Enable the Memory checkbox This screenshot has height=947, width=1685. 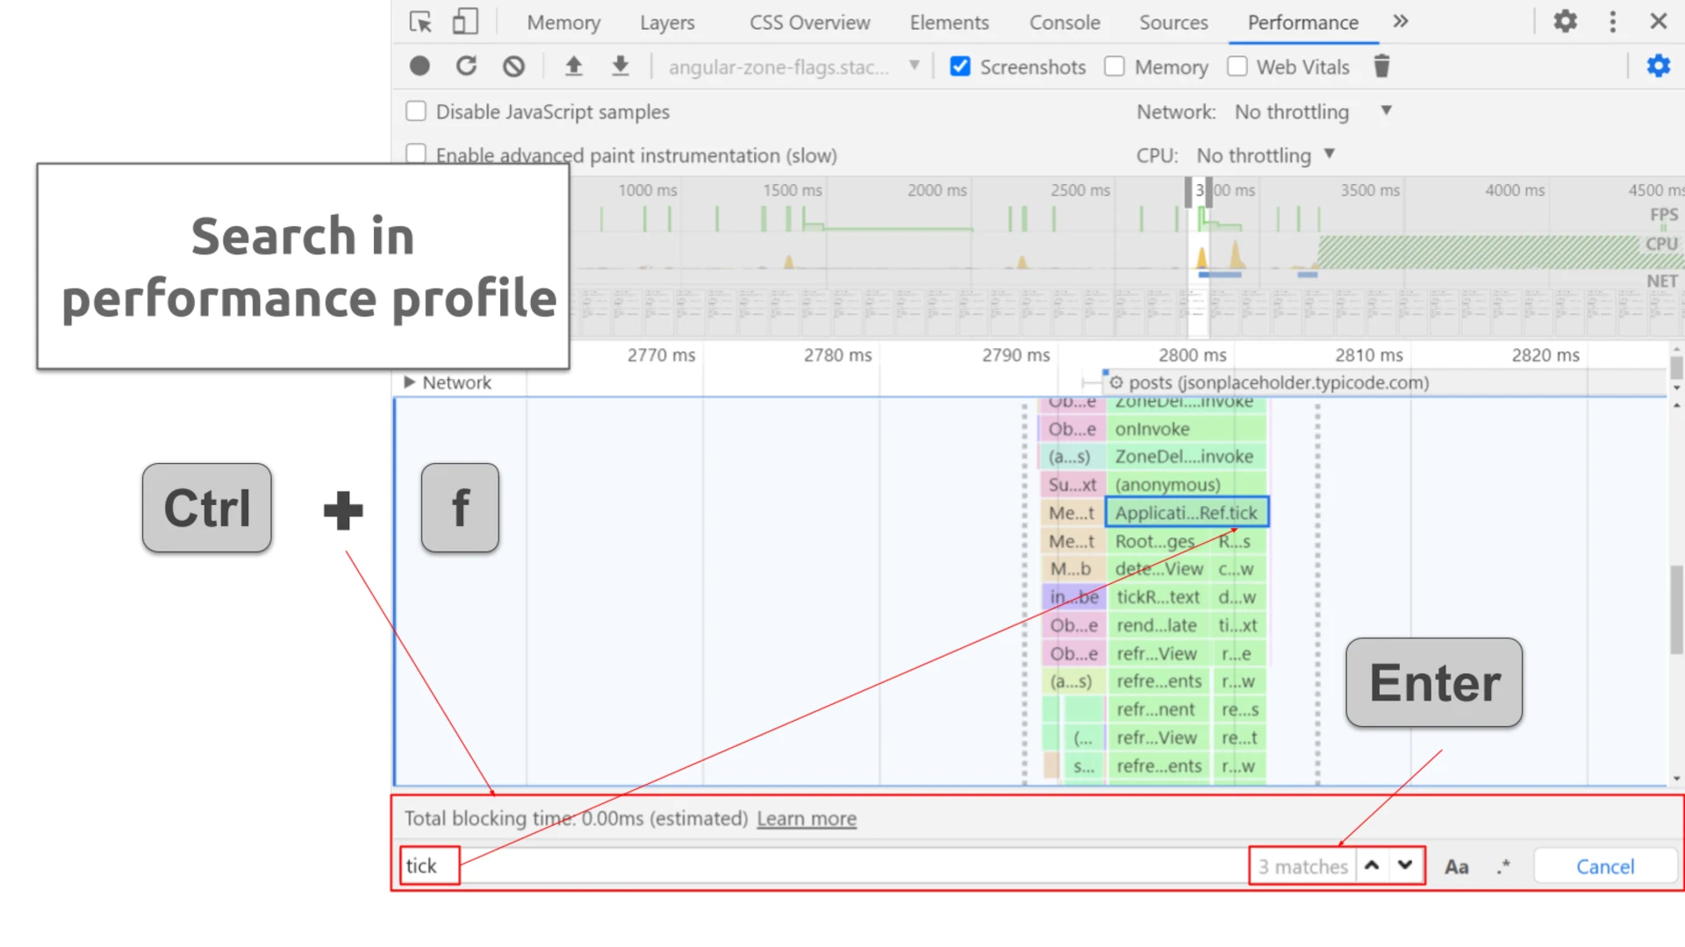pyautogui.click(x=1115, y=66)
